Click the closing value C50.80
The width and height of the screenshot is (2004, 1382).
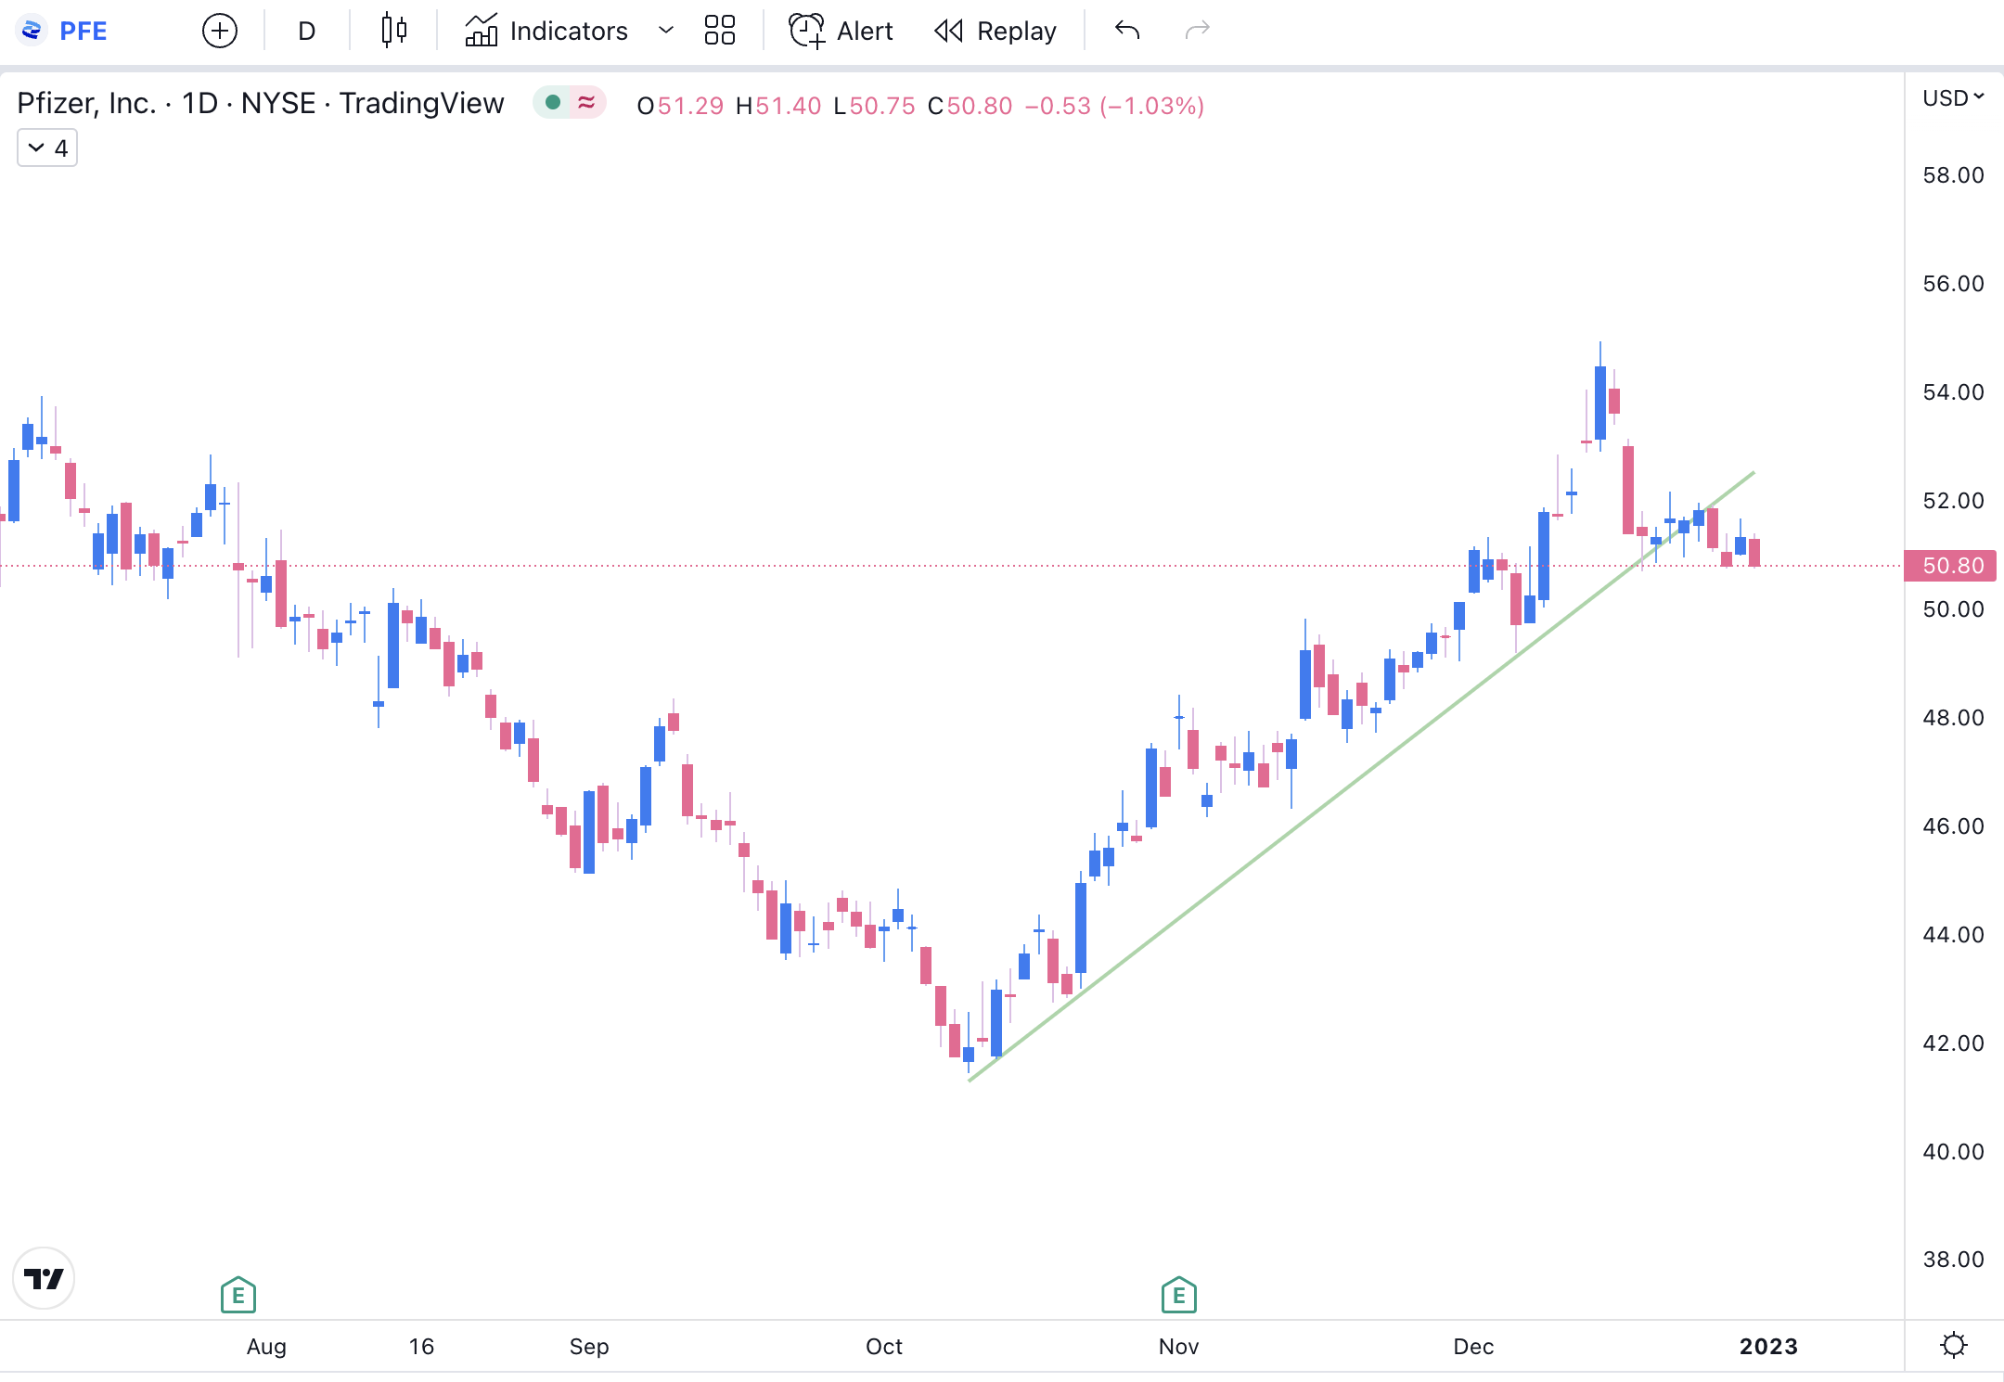pyautogui.click(x=970, y=106)
